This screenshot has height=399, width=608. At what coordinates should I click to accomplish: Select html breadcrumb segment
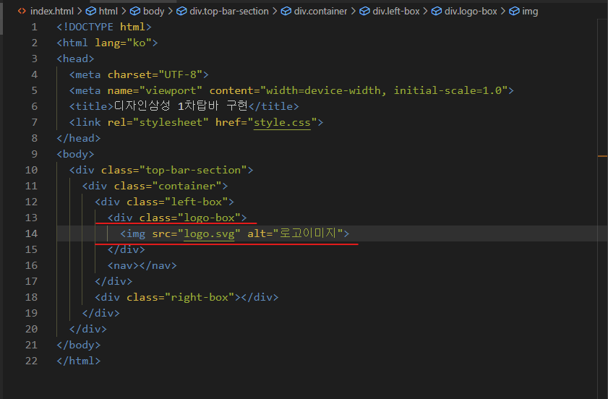click(x=108, y=12)
